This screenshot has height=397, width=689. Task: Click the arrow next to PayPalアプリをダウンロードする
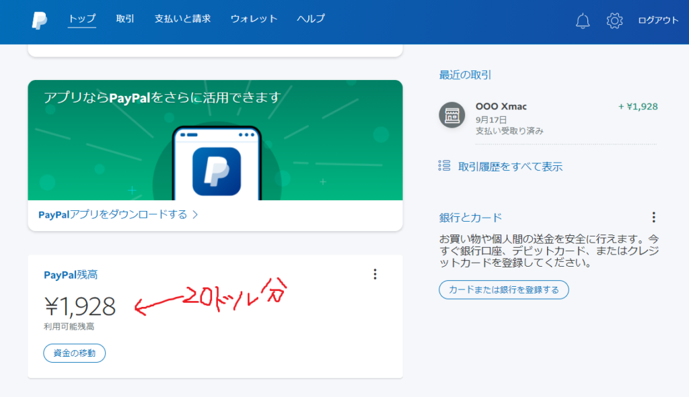(x=195, y=215)
